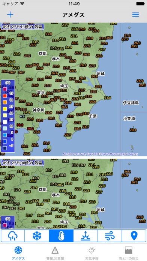Image resolution: width=147 pixels, height=261 pixels.
Task: Tap the 16.7 reading on the 08時 map
Action: click(49, 170)
